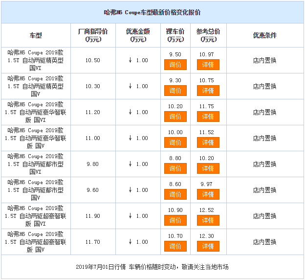305x280 pixels.
Task: Click the 优惠金额(万元) column header
Action: click(138, 35)
